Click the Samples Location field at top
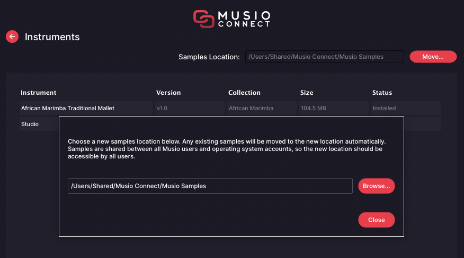 pyautogui.click(x=325, y=57)
